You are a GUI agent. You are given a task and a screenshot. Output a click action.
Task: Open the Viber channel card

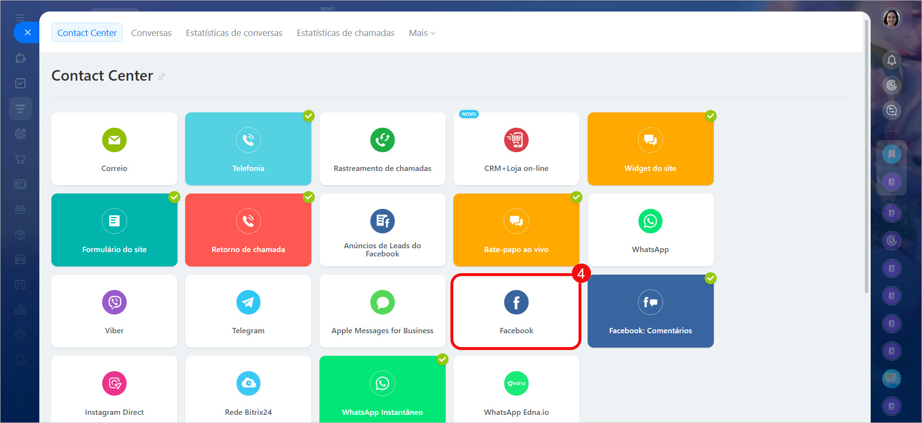114,311
